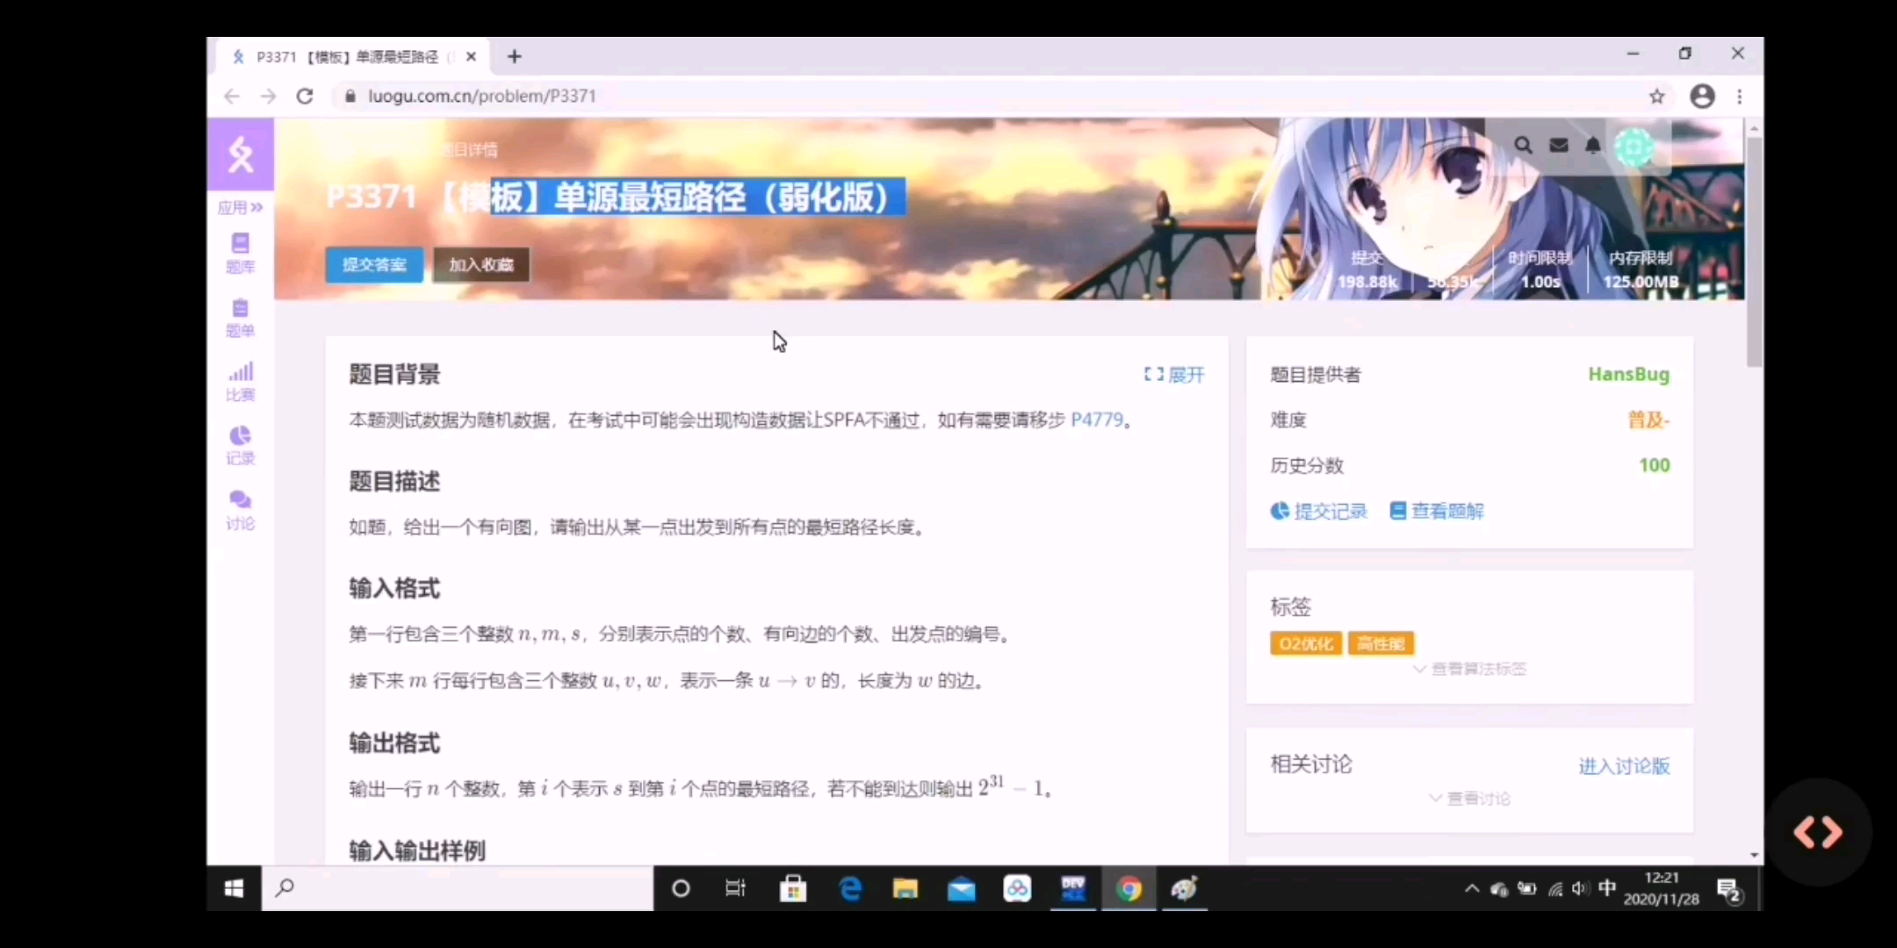Open the 题单 section in sidebar

239,318
